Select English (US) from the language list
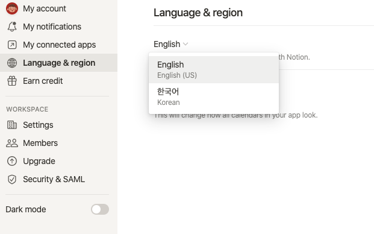Viewport: 374px width, 234px height. 214,70
